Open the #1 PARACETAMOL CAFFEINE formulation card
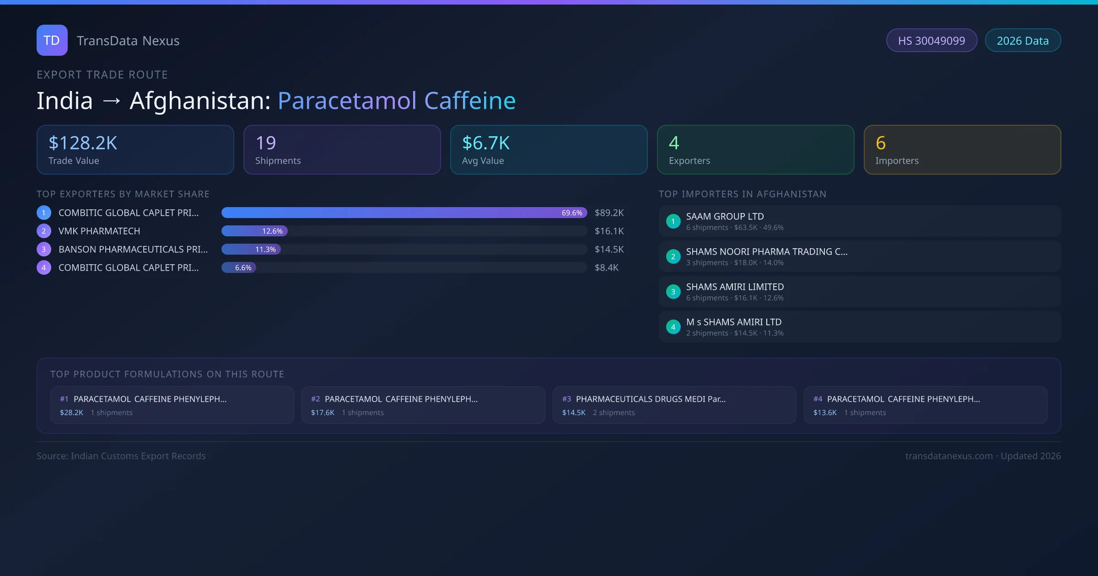The image size is (1098, 576). pyautogui.click(x=172, y=405)
